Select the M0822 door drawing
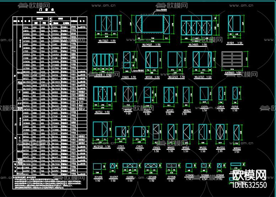Viewport: 276px width, 197px height. [x=237, y=132]
